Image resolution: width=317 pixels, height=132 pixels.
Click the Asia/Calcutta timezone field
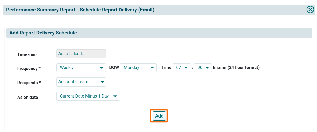(81, 54)
